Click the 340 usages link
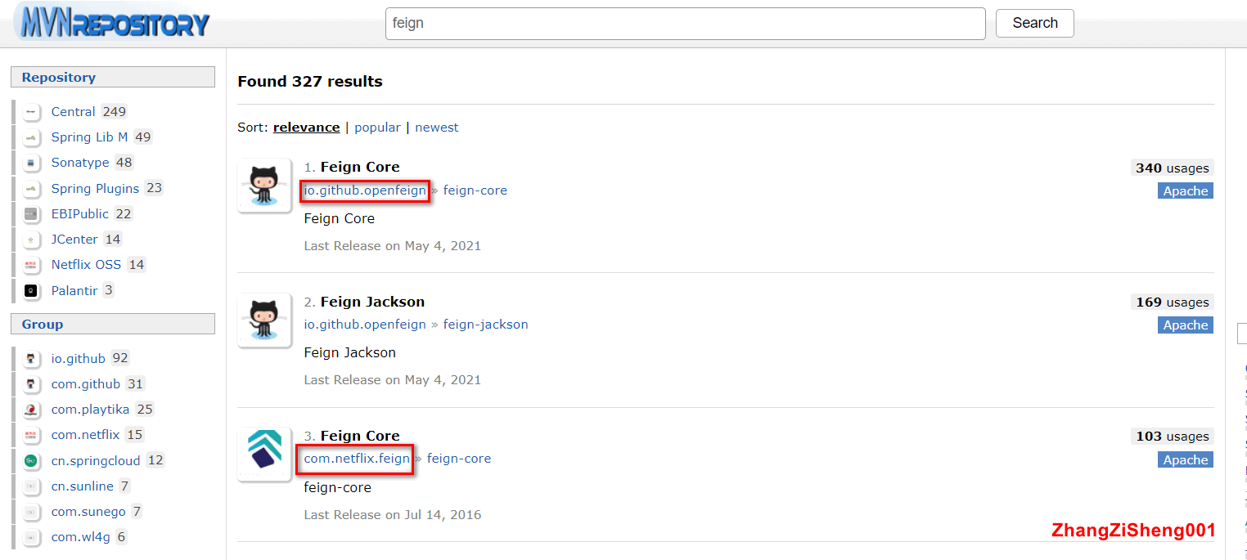Viewport: 1247px width, 560px height. click(x=1172, y=168)
